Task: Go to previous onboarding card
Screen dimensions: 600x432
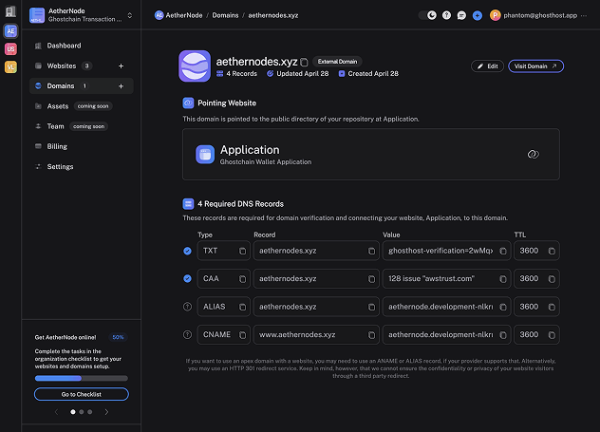Action: 56,412
